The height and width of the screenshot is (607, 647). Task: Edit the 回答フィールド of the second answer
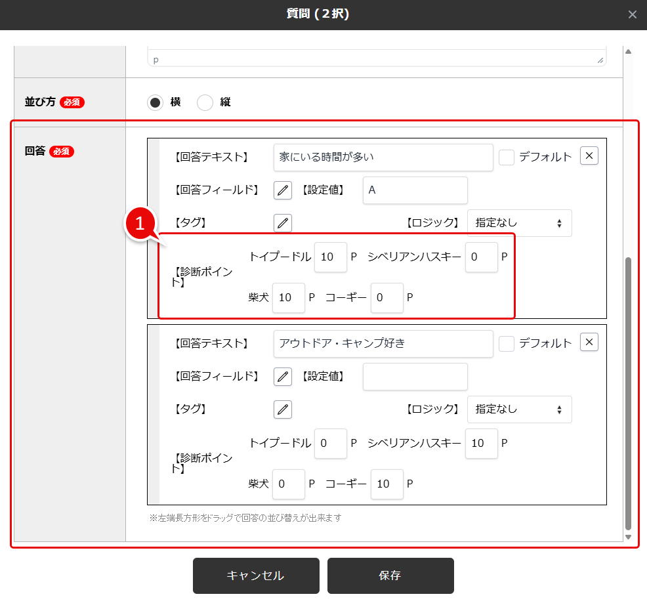click(x=282, y=377)
